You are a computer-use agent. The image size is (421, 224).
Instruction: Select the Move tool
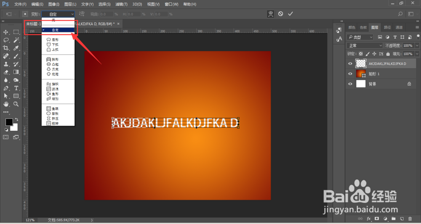(5, 32)
